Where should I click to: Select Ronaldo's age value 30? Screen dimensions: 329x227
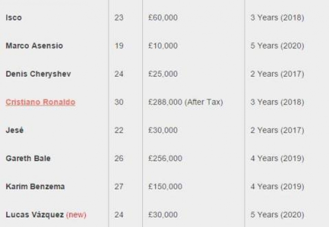click(119, 102)
